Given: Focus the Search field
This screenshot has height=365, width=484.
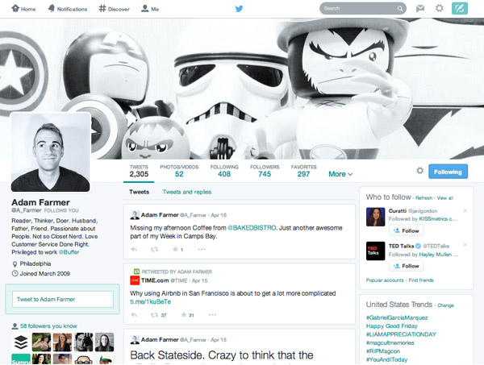Looking at the screenshot, I should [x=363, y=9].
